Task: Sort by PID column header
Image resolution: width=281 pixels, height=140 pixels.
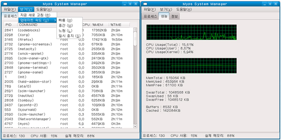Action: click(11, 25)
